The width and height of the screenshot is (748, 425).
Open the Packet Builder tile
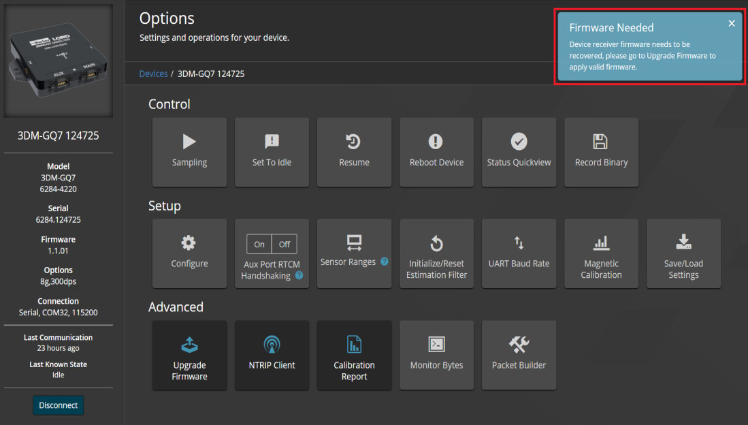(x=519, y=356)
